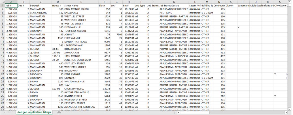The width and height of the screenshot is (293, 115).
Task: Click the select-all corner of the grid
Action: click(3, 2)
